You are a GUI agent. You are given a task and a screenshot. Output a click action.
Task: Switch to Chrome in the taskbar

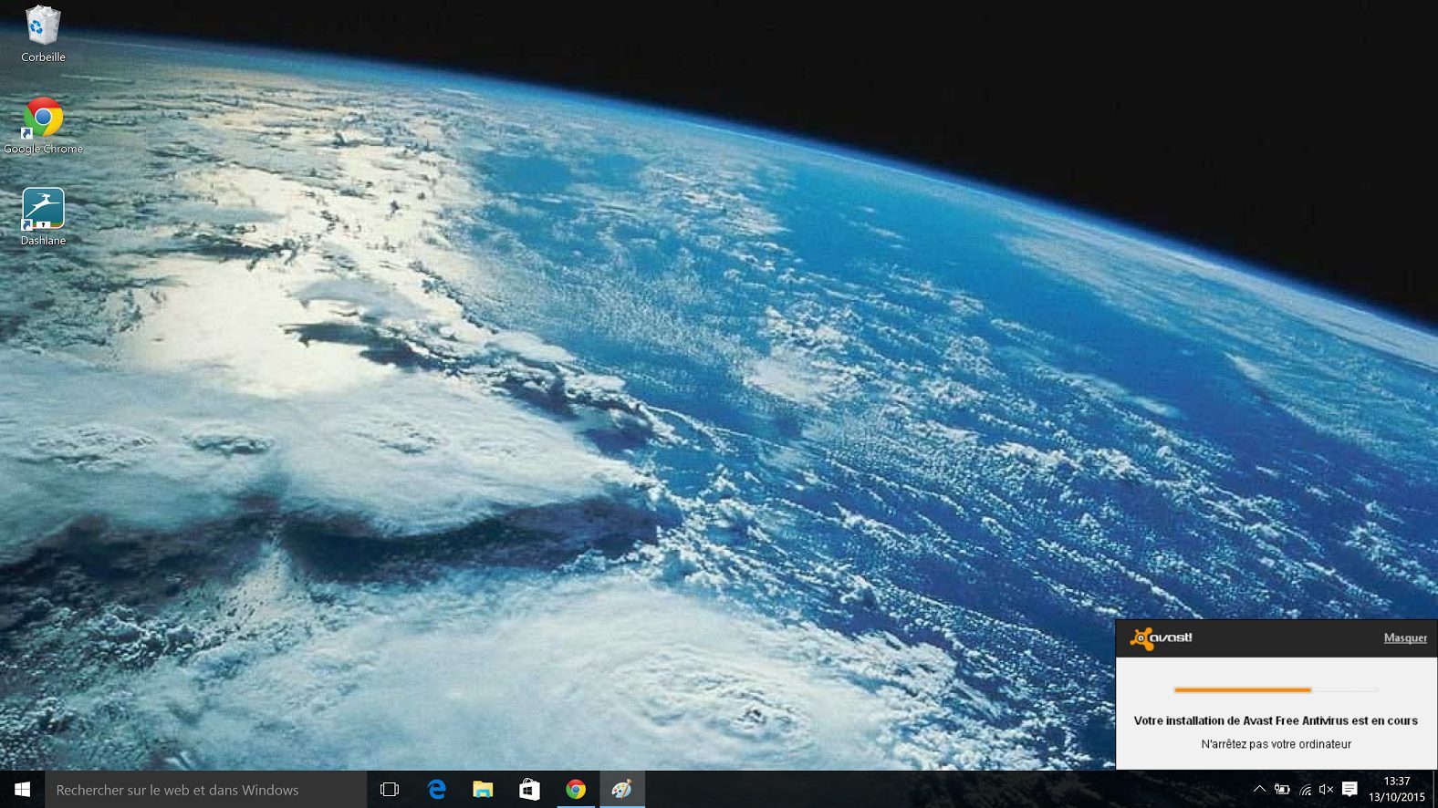coord(576,790)
